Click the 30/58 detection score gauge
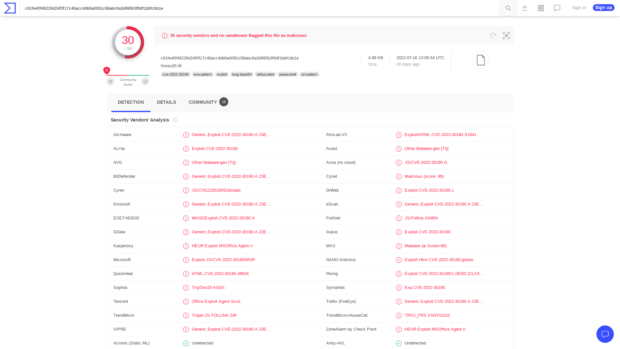This screenshot has width=620, height=349. (128, 42)
